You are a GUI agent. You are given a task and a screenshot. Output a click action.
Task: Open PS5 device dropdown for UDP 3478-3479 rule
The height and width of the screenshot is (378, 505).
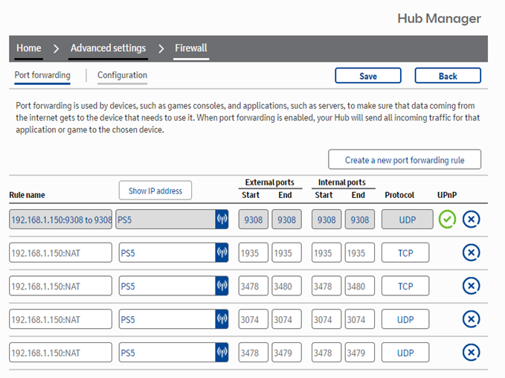pos(165,352)
